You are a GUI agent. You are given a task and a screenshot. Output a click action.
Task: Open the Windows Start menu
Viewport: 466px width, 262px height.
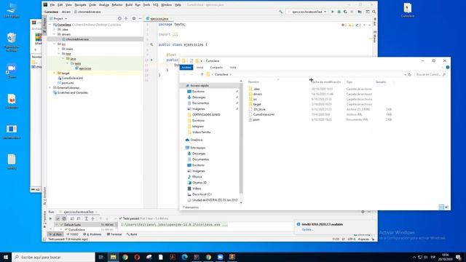tap(6, 257)
